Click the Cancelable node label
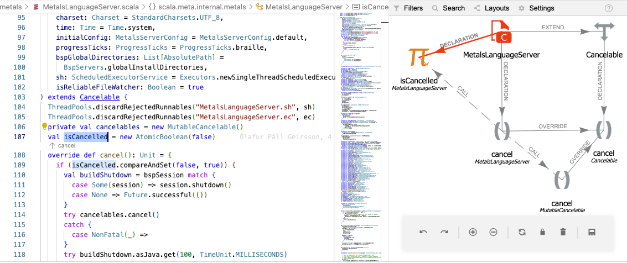Screen dimensions: 627x263 [604, 54]
